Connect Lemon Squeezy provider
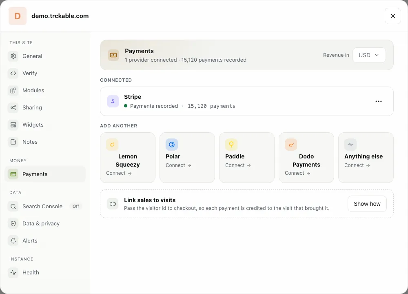The image size is (408, 294). click(x=127, y=158)
